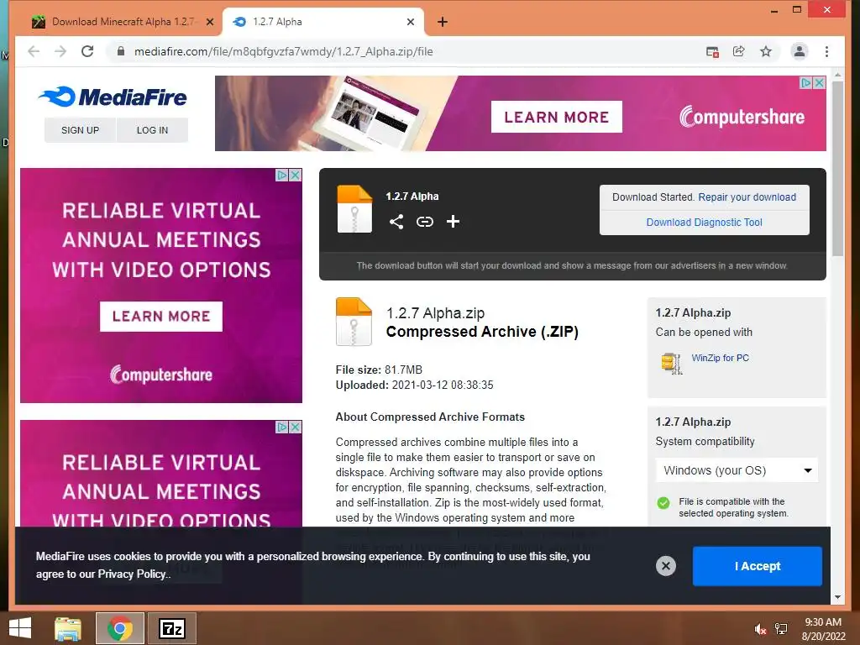The height and width of the screenshot is (645, 860).
Task: Open the Download Diagnostic Tool link
Action: [705, 222]
